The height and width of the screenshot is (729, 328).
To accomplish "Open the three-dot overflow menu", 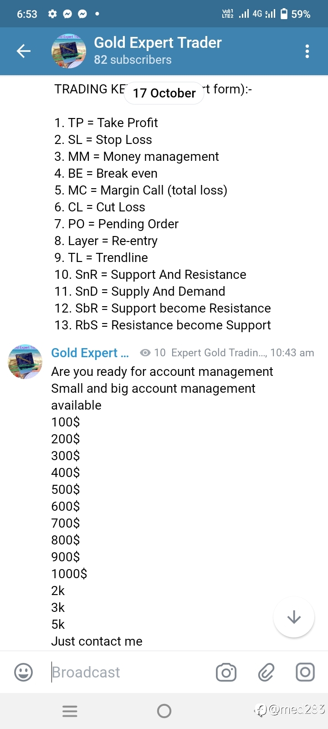I will click(307, 51).
